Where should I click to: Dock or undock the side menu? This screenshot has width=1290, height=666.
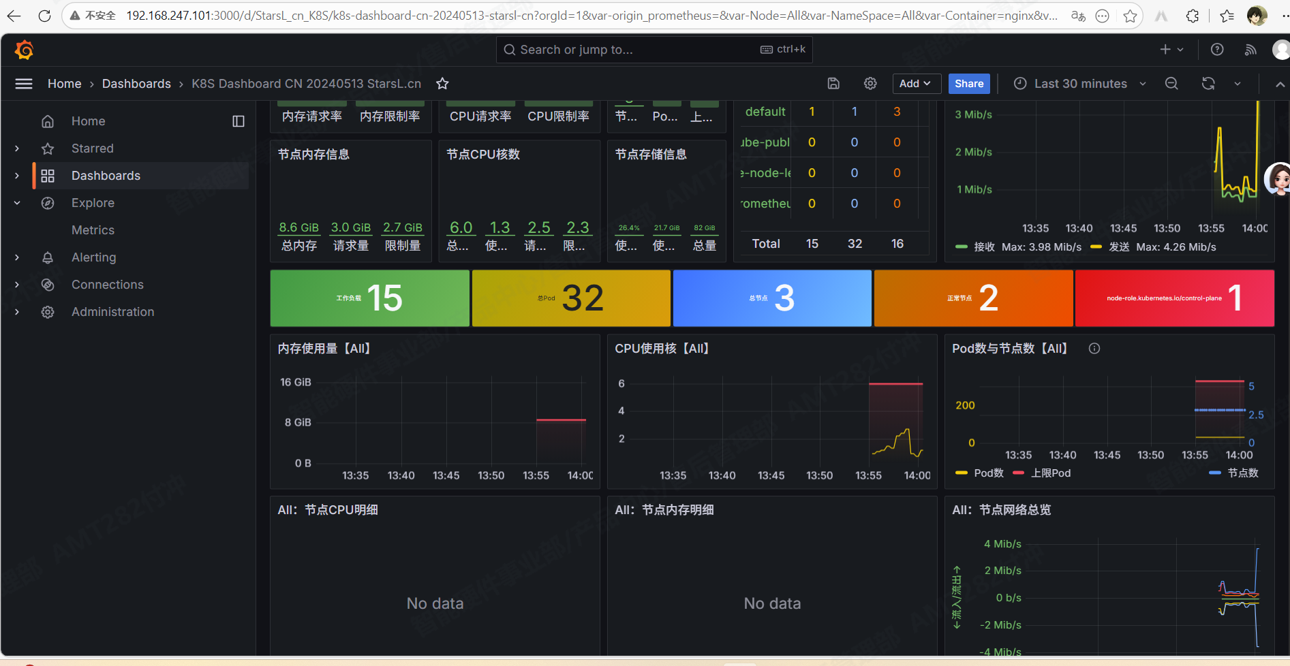tap(239, 121)
